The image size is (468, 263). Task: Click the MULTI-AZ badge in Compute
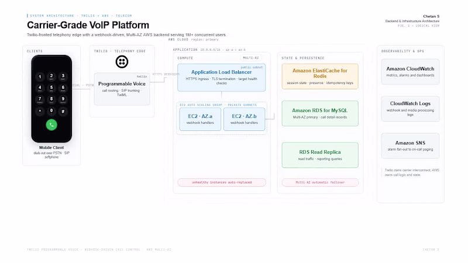click(251, 58)
